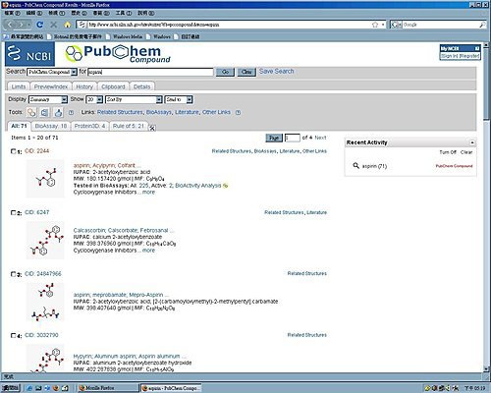Check the box for result 4 CID 3032790
This screenshot has width=491, height=393.
13,335
